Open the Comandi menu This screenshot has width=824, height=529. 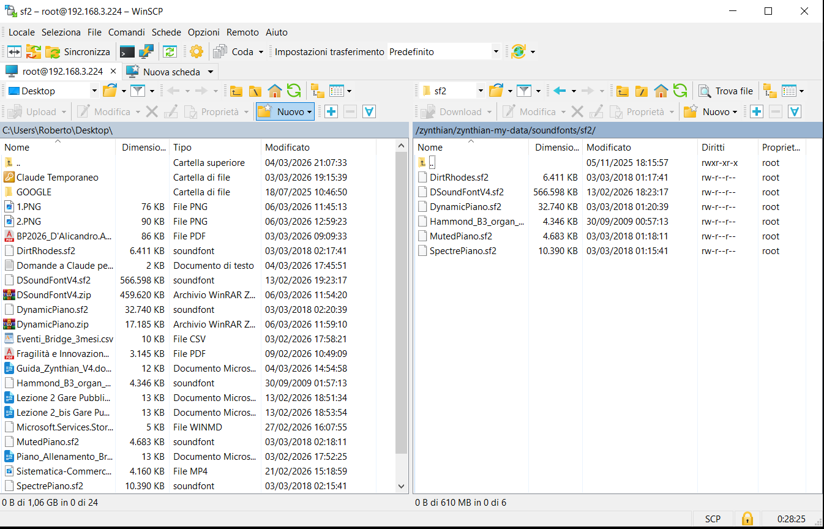click(126, 32)
